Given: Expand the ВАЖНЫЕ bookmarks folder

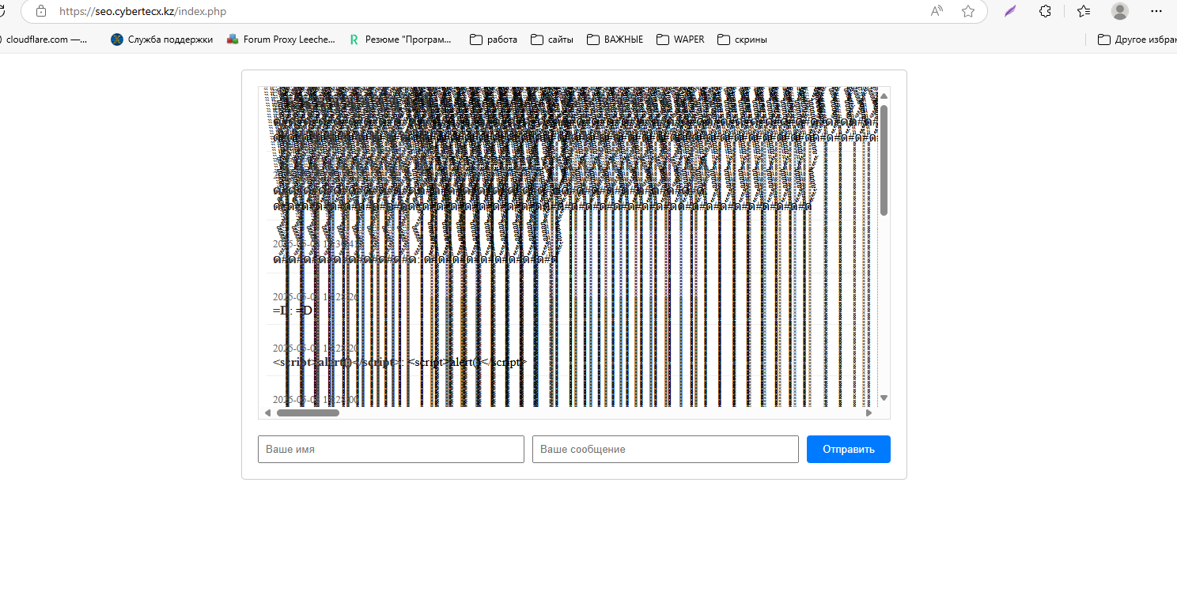Looking at the screenshot, I should 615,40.
